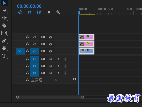Solo audio track A3
The width and height of the screenshot is (142, 107).
click(x=58, y=73)
